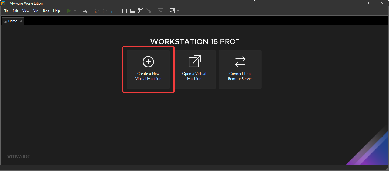Click the Unity mode icon
389x171 pixels.
(149, 11)
